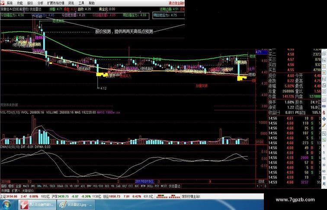Click the X100 volume scale label
The image size is (327, 210).
coord(260,141)
